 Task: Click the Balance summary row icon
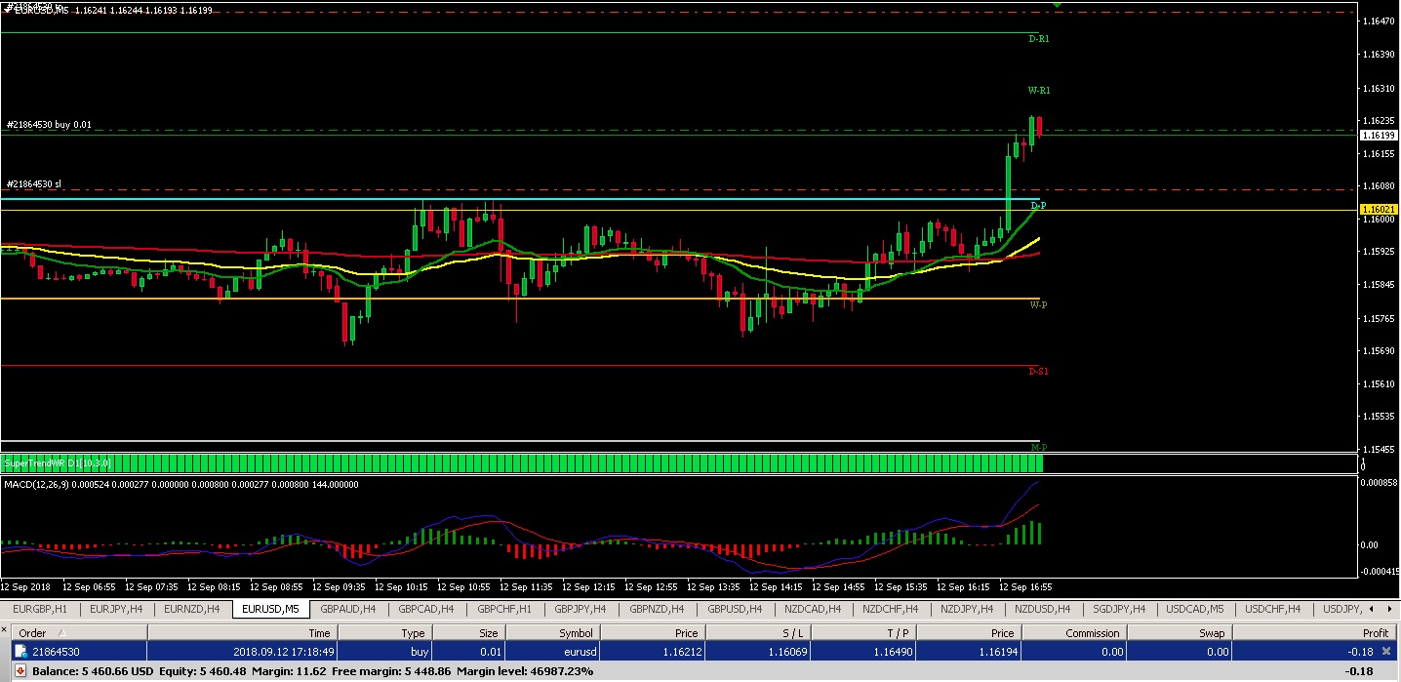click(20, 671)
